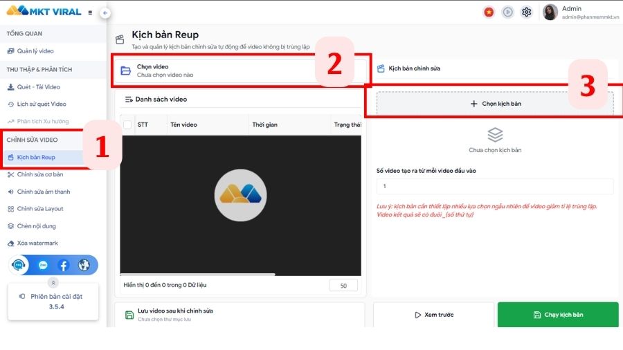Open the page size 50 dropdown
Image resolution: width=623 pixels, height=350 pixels.
click(x=343, y=285)
